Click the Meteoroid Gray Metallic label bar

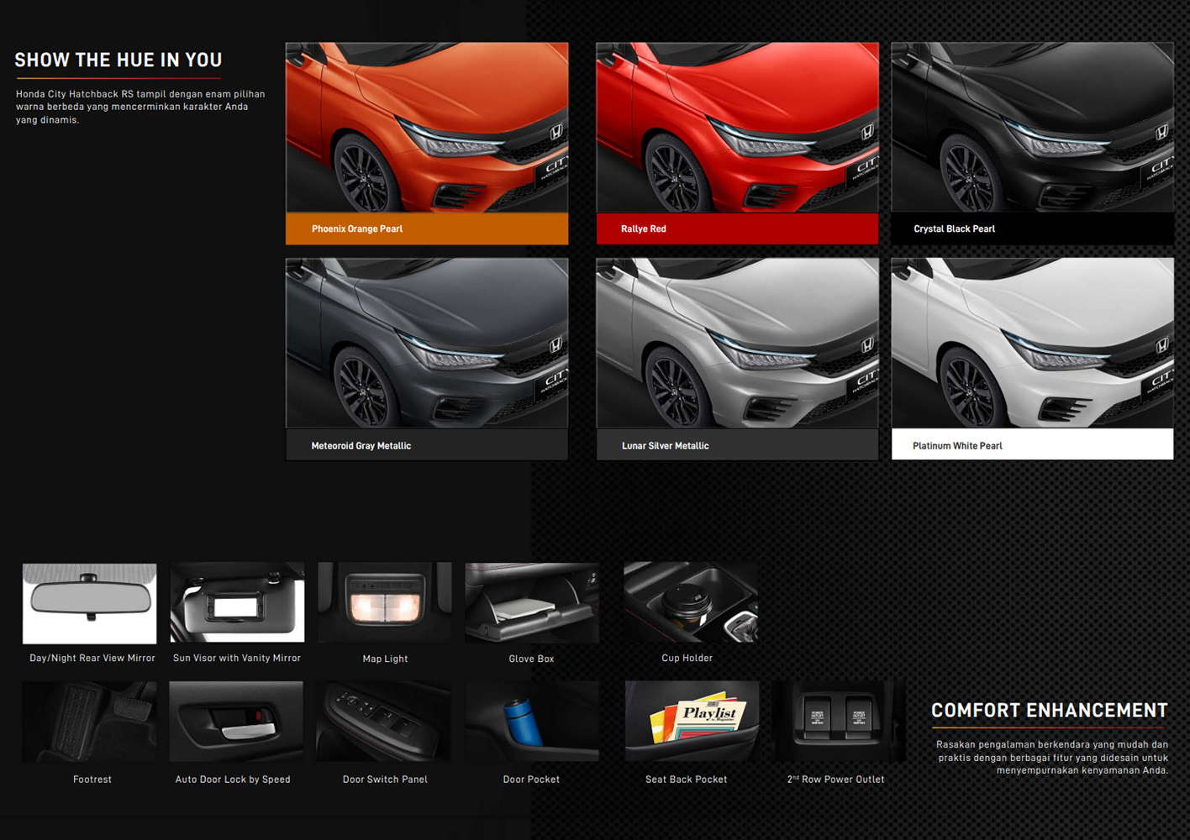tap(427, 444)
